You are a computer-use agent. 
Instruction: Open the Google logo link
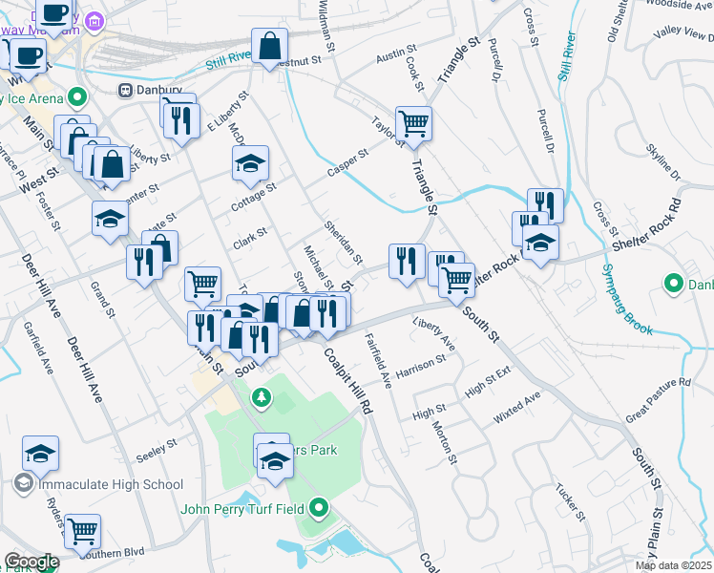pyautogui.click(x=31, y=562)
